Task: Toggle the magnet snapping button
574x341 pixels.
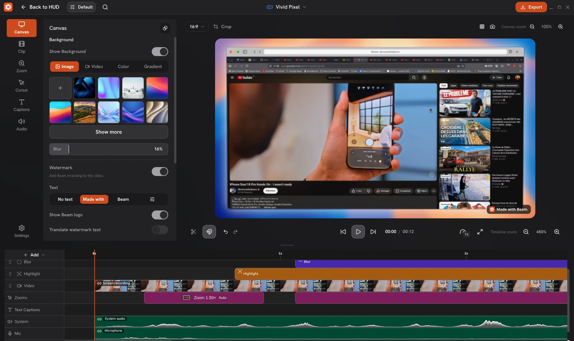Action: [209, 232]
